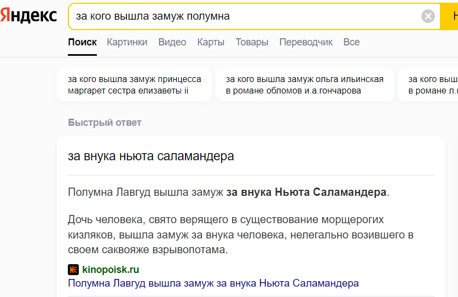This screenshot has width=458, height=297.
Task: Click the Яндекс logo
Action: (28, 16)
